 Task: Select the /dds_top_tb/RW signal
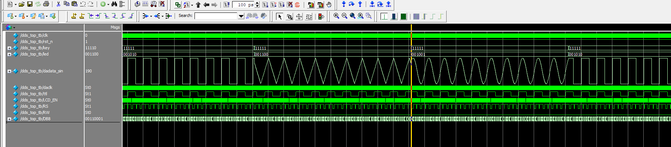[x=35, y=112]
